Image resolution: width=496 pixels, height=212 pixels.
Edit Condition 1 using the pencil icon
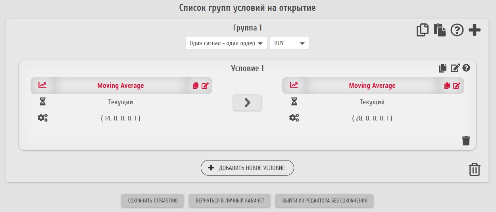[455, 68]
